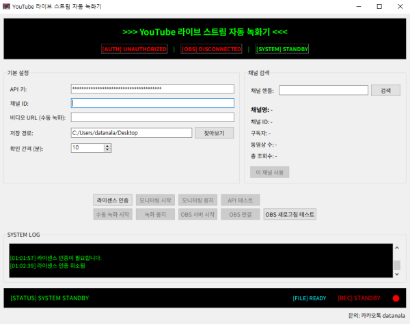Focus the 비디오 URL input field

point(152,117)
